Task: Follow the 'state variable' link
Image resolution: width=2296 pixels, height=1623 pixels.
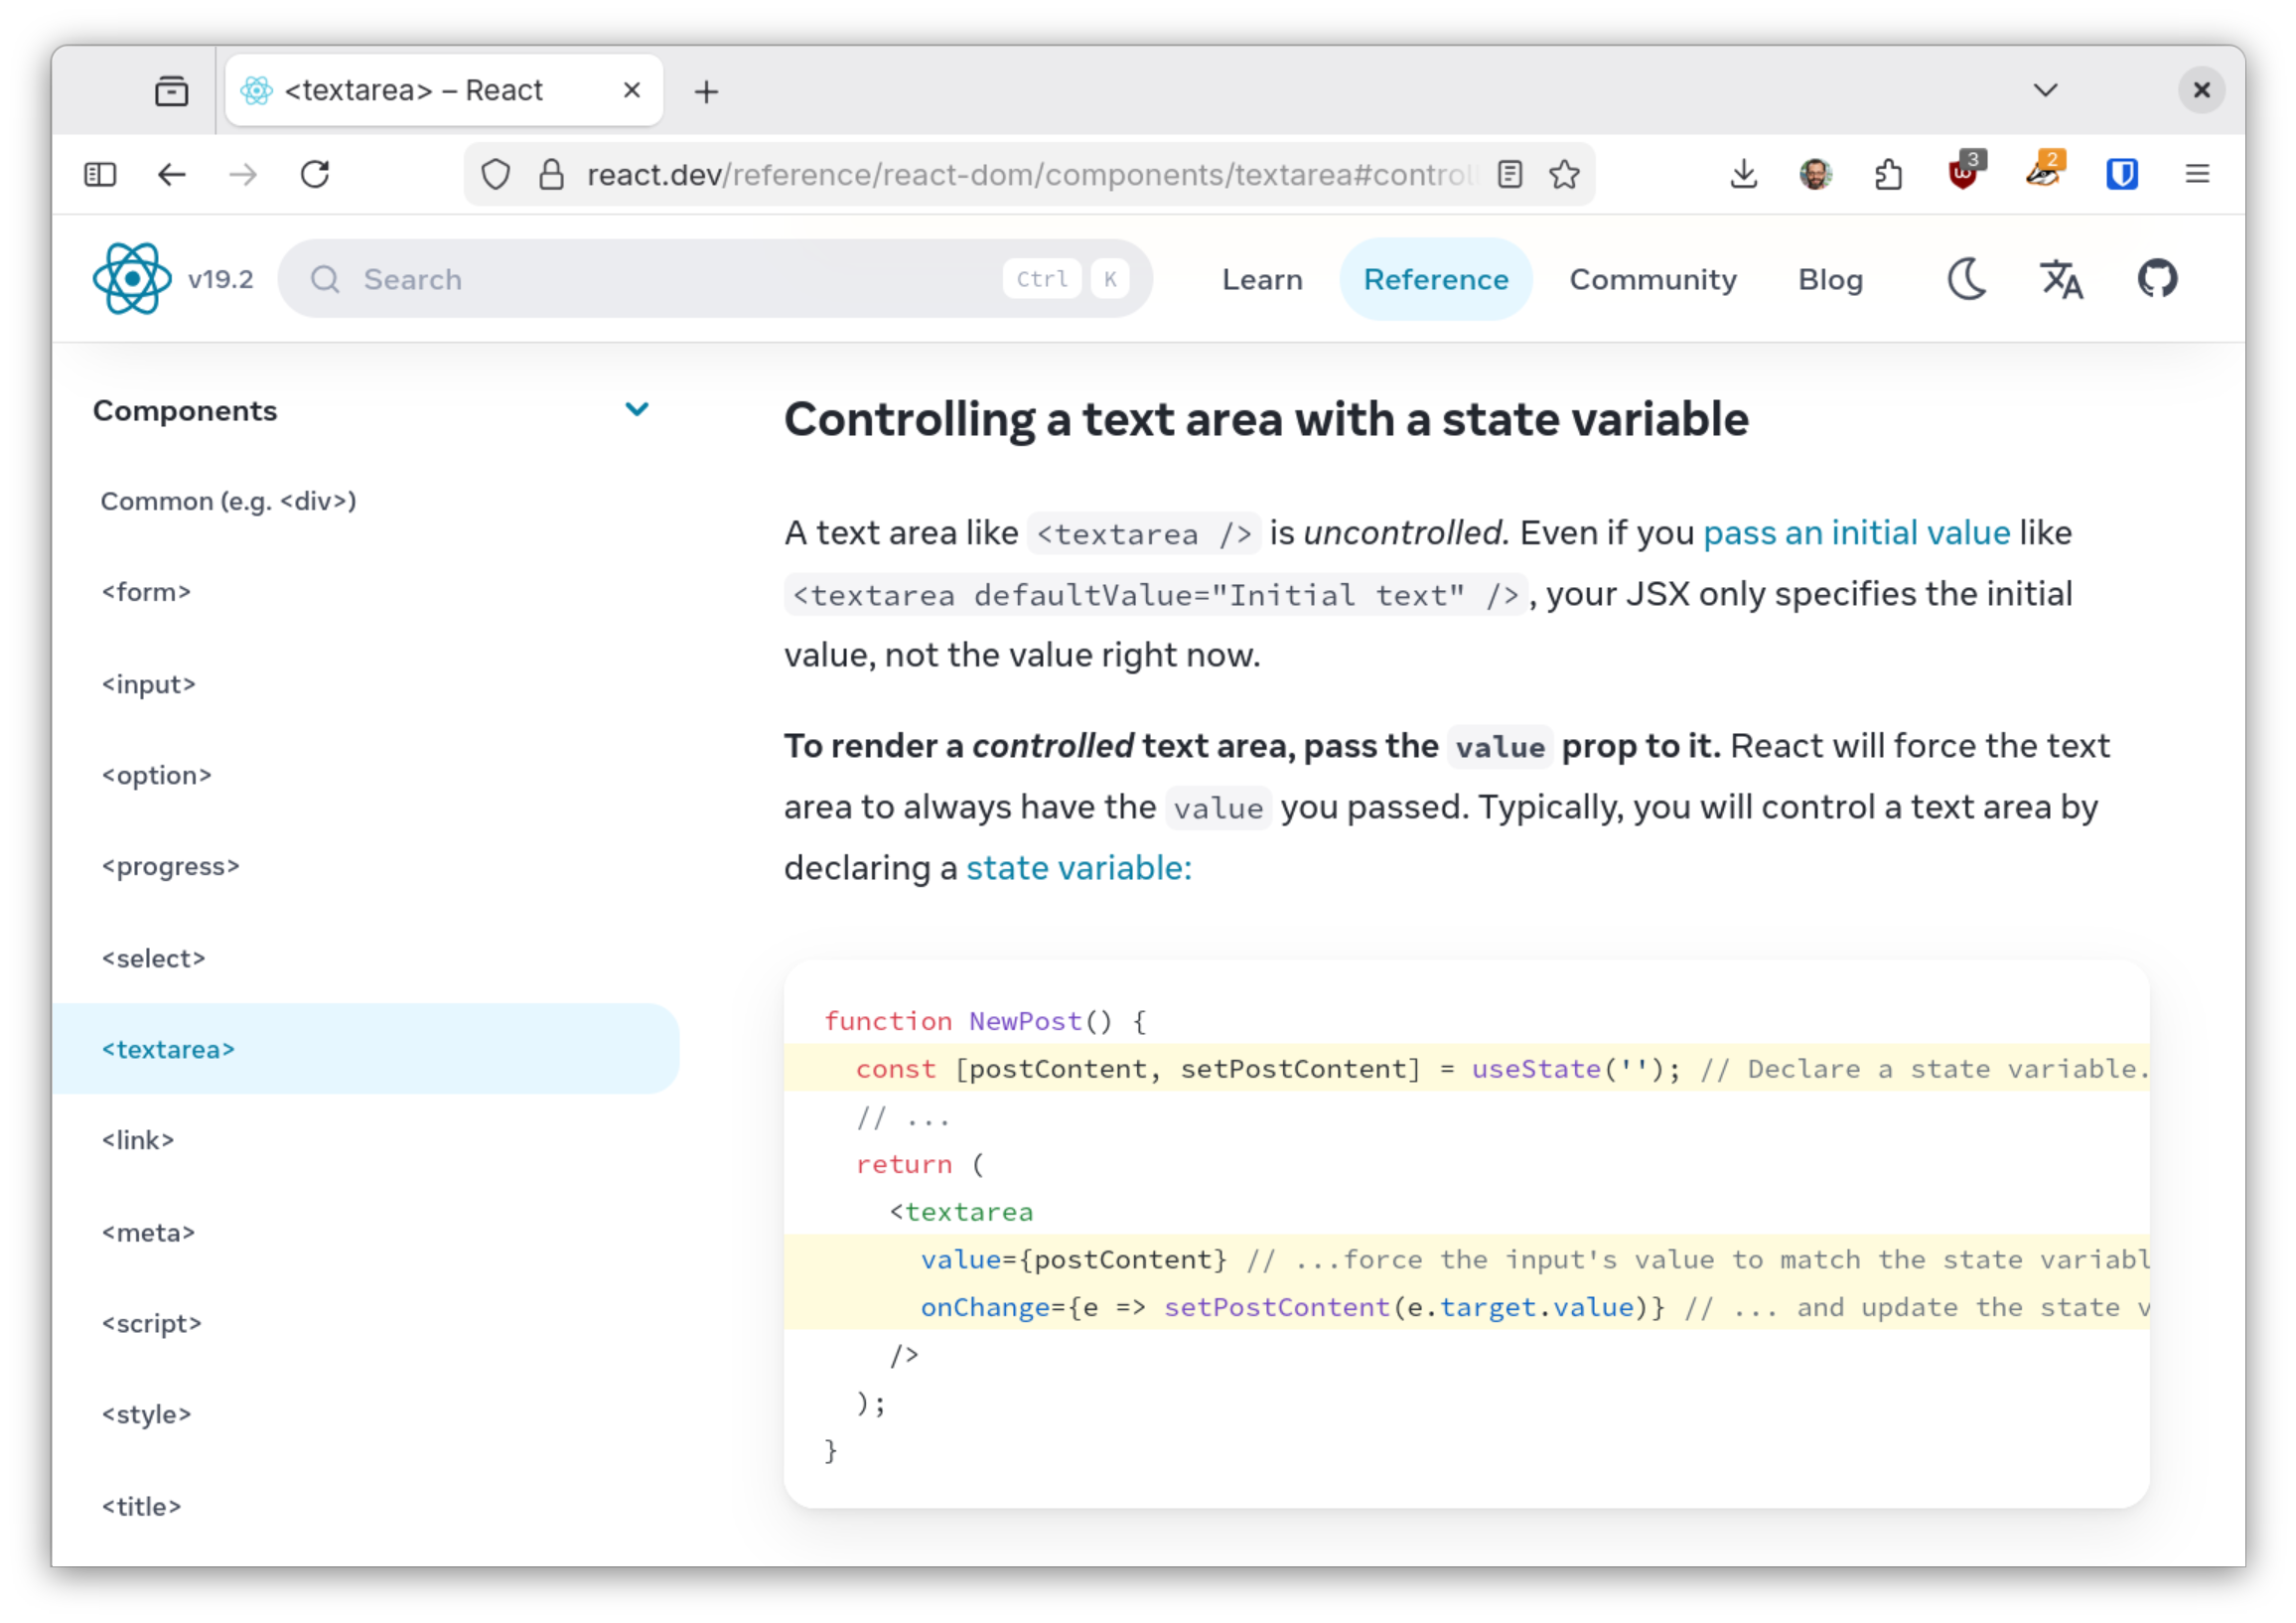Action: [x=1078, y=868]
